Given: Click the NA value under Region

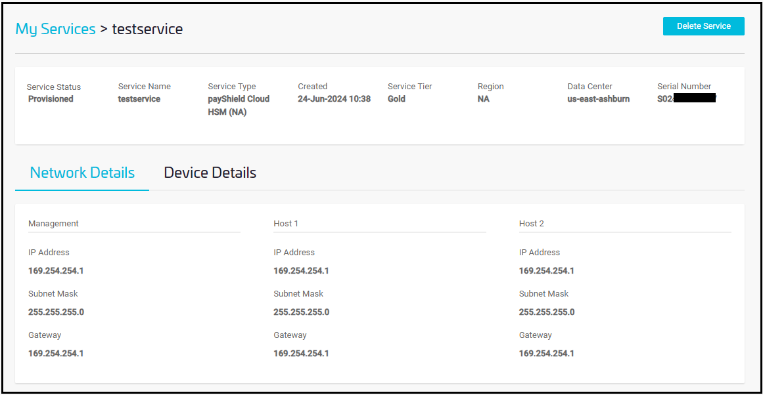Looking at the screenshot, I should [x=483, y=99].
